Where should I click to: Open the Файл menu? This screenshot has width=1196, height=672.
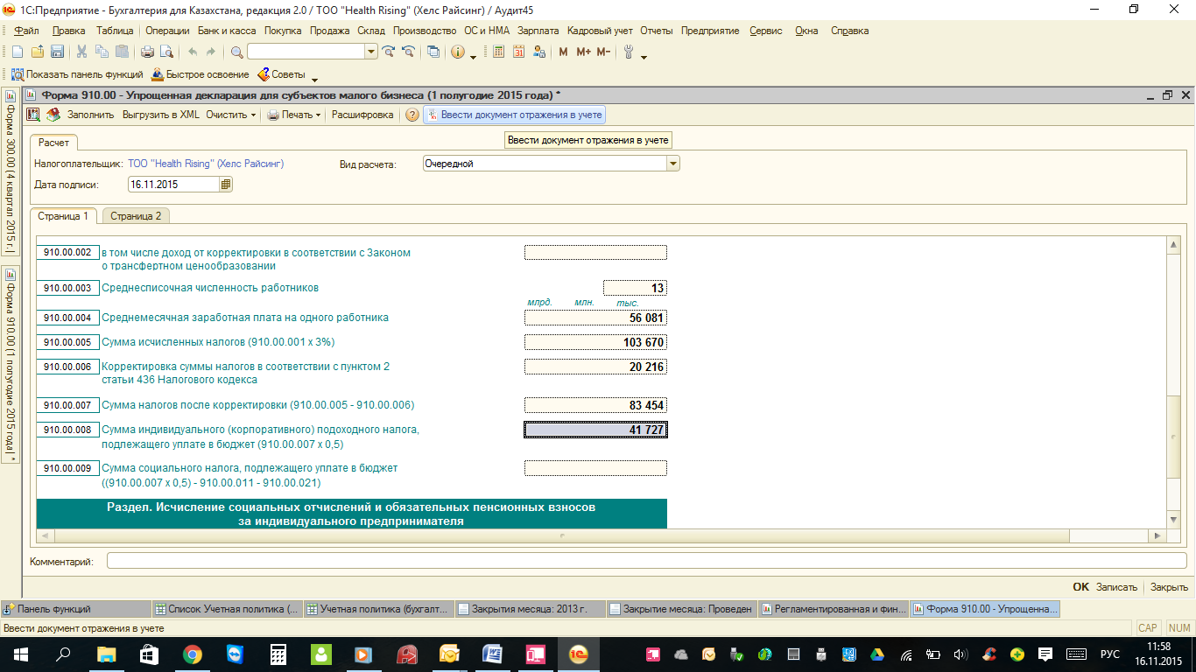27,31
